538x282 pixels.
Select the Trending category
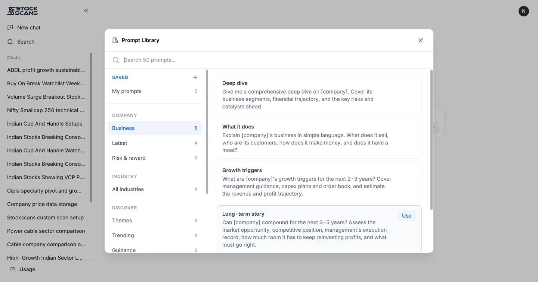click(x=155, y=235)
